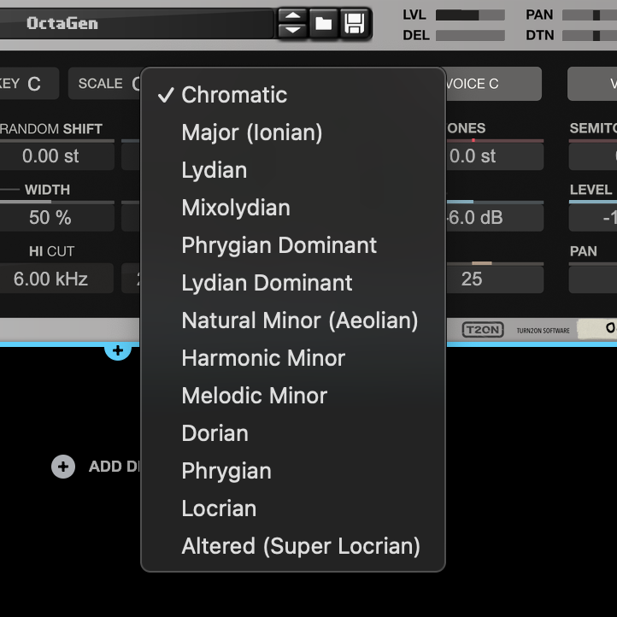
Task: Save preset with the floppy disk icon
Action: coord(354,23)
